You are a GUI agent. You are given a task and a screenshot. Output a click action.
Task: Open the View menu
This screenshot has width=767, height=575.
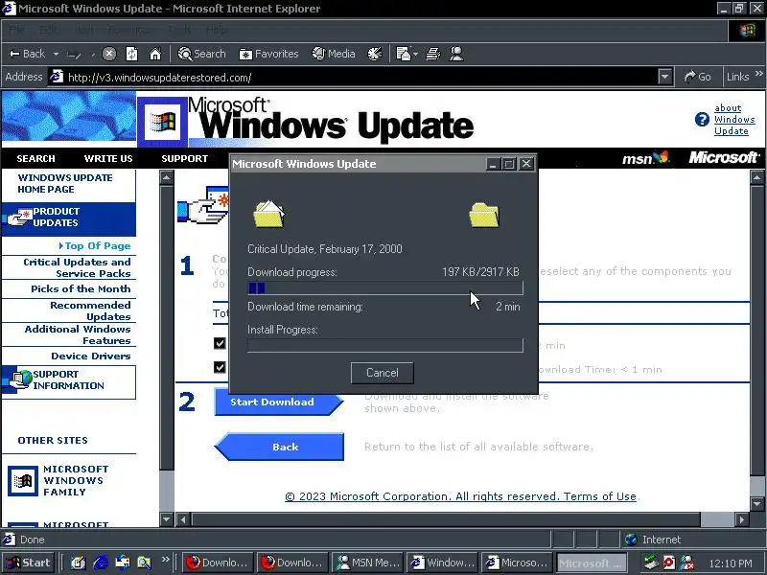tap(82, 30)
